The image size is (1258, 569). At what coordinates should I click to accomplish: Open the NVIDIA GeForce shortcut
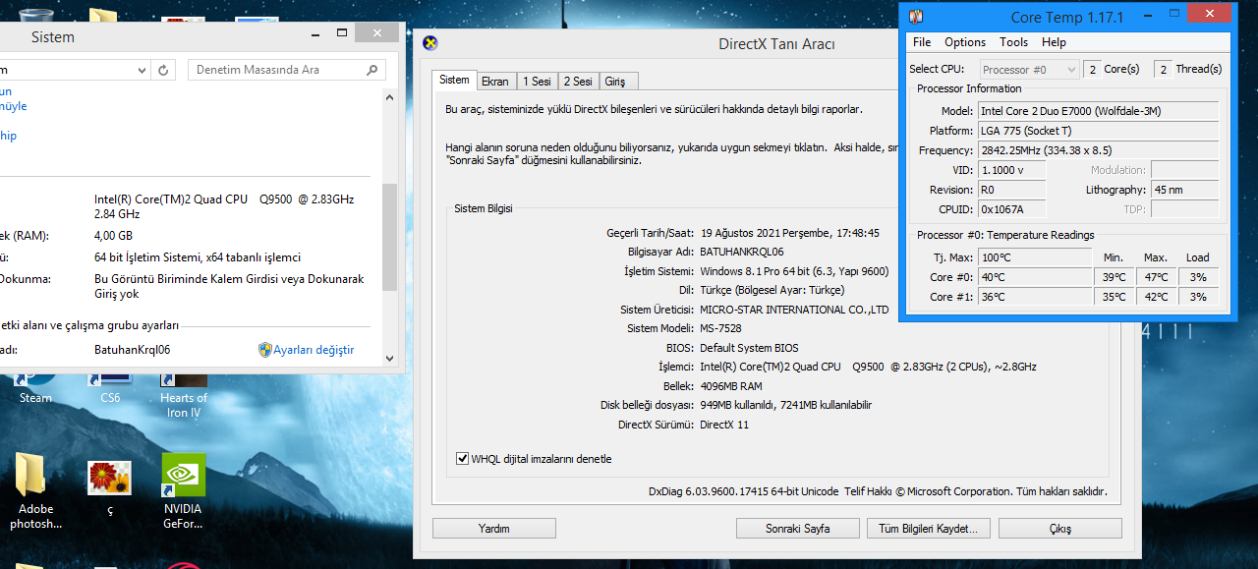184,490
